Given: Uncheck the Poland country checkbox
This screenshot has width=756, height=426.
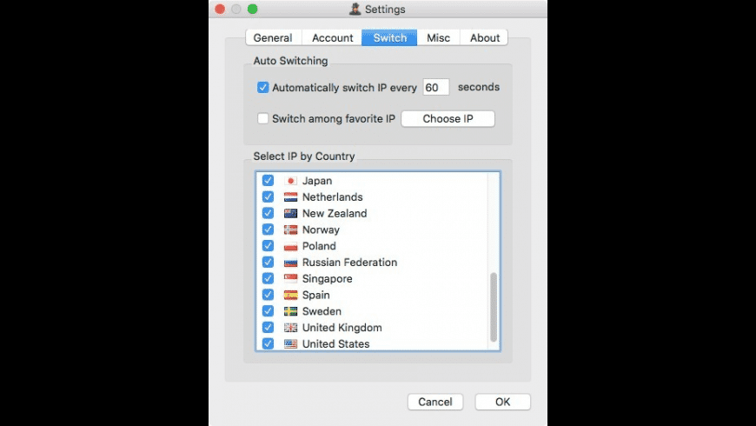Looking at the screenshot, I should point(268,246).
